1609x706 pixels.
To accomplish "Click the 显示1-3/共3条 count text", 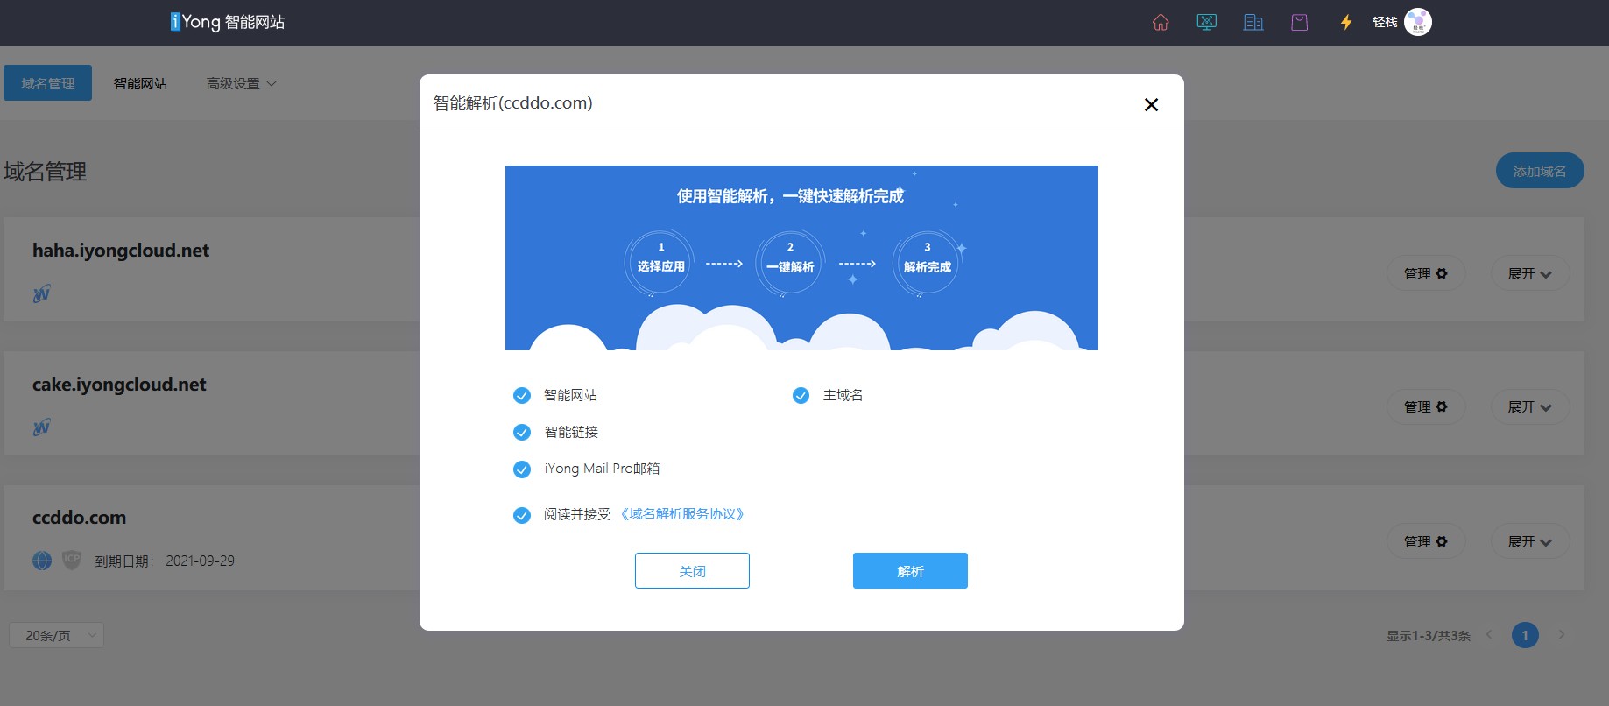I will click(1428, 636).
